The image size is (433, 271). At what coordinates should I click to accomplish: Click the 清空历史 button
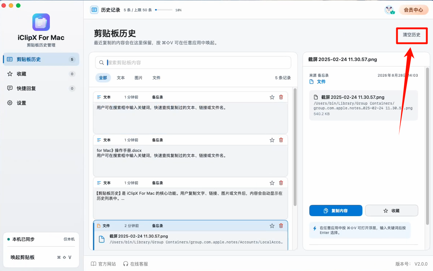click(412, 35)
